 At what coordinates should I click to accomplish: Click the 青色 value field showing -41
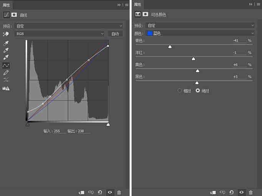tap(239, 41)
